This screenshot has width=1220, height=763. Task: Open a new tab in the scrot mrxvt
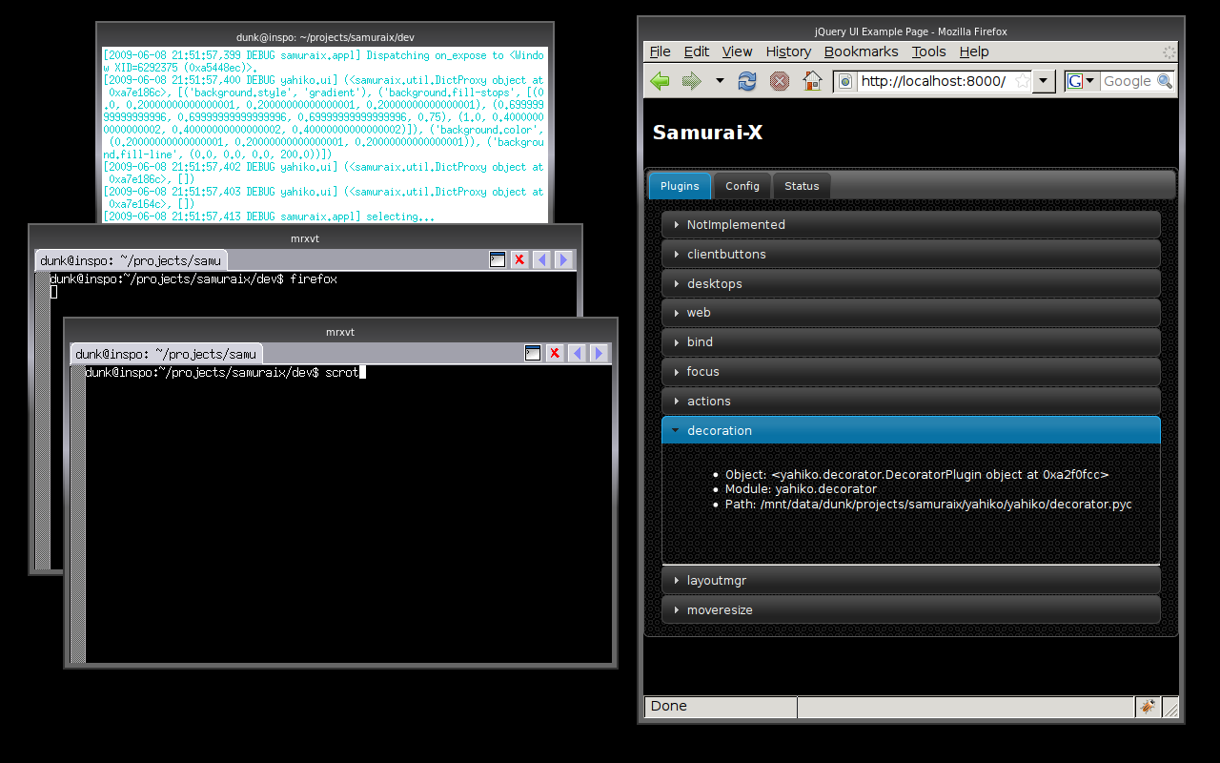[x=533, y=353]
